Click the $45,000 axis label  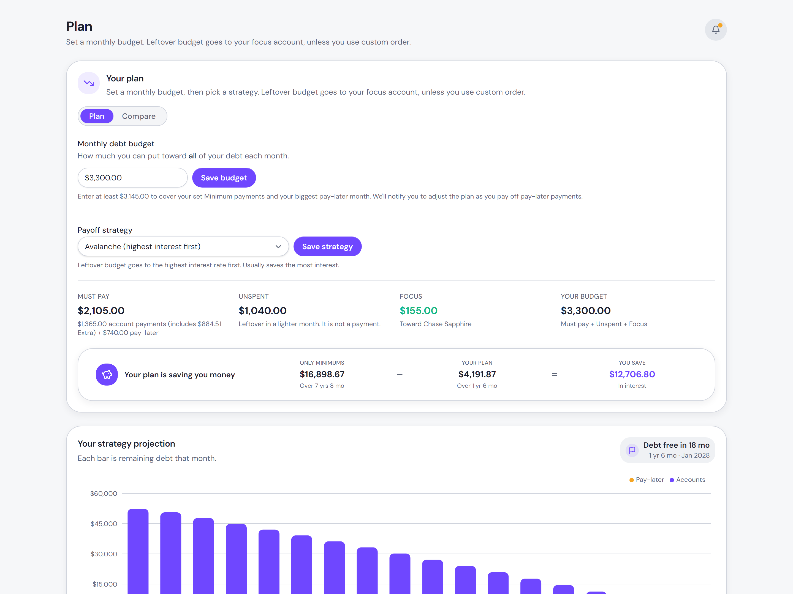(x=104, y=524)
